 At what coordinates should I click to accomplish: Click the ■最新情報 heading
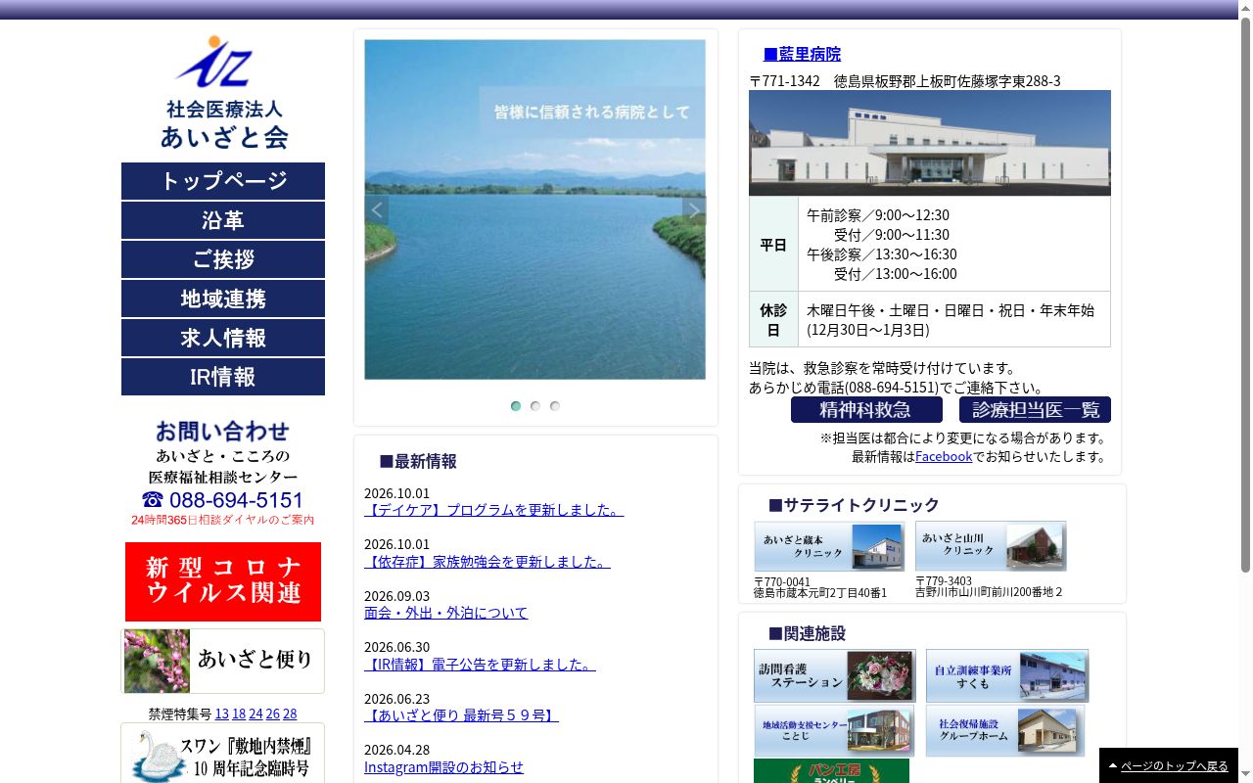(418, 461)
